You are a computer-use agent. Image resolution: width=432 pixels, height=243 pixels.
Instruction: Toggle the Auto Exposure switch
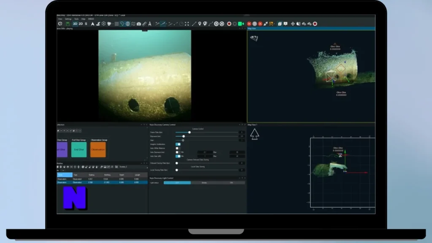click(x=178, y=152)
